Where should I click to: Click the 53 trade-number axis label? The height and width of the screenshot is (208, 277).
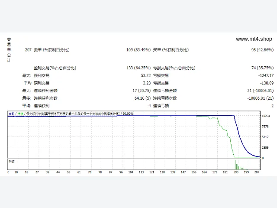[68, 172]
